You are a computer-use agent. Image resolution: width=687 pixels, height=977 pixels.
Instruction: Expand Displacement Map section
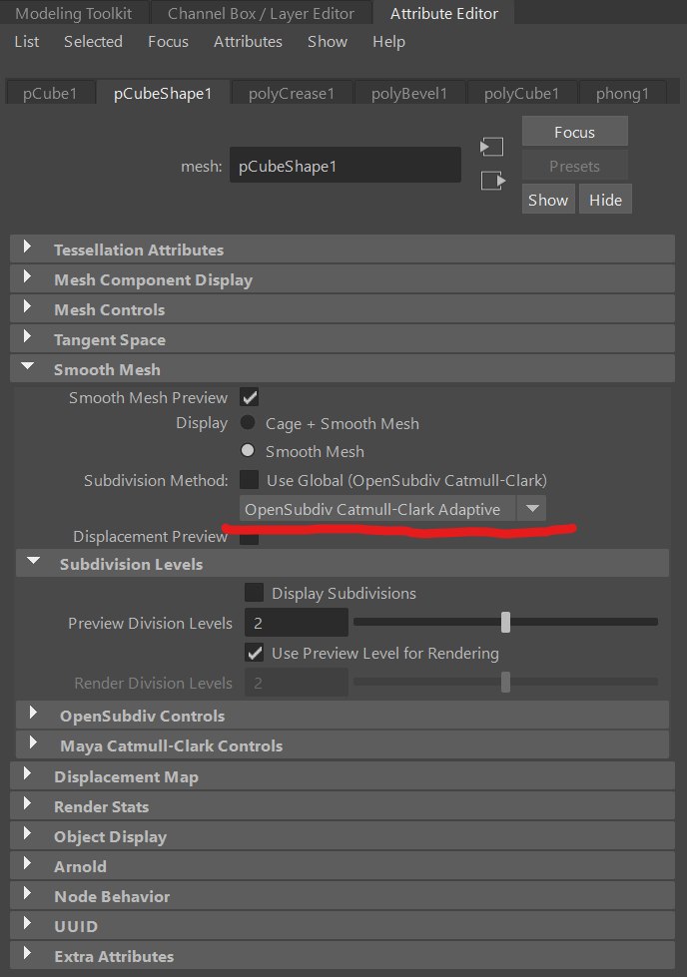pos(343,776)
